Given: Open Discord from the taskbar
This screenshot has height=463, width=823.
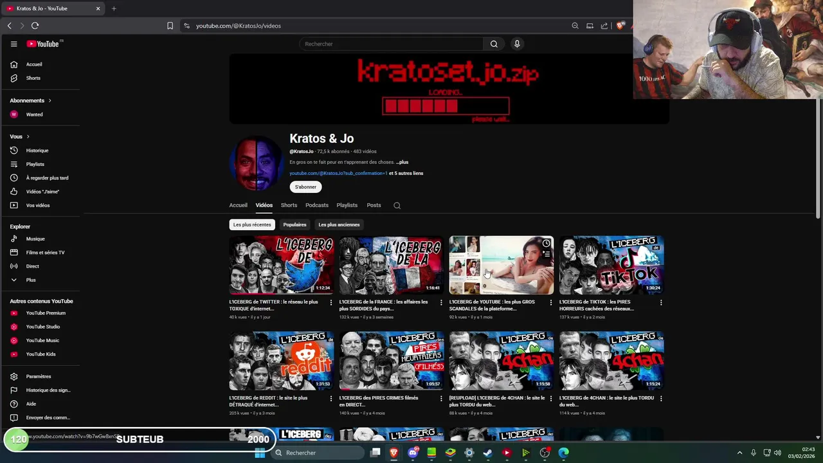Looking at the screenshot, I should 413,453.
